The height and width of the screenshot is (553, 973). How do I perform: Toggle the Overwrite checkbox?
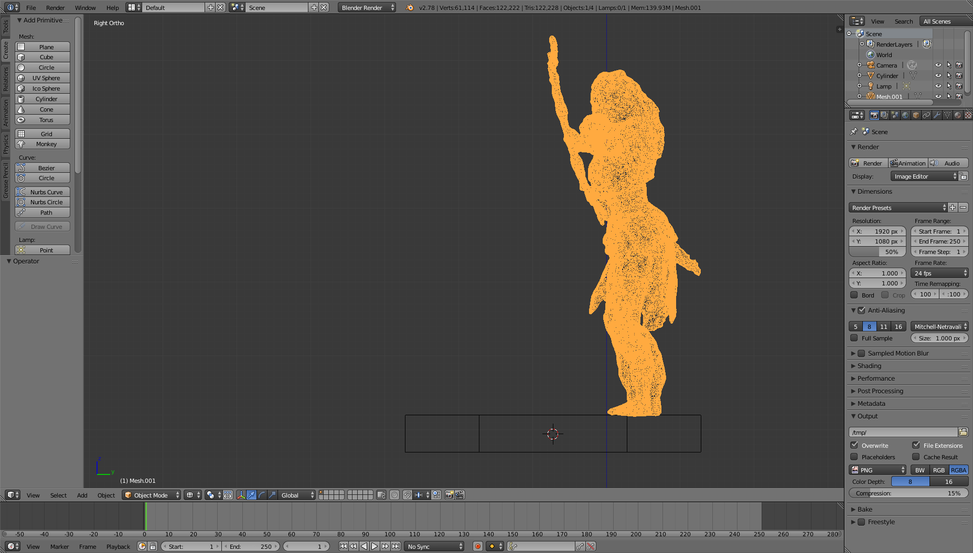pos(854,445)
